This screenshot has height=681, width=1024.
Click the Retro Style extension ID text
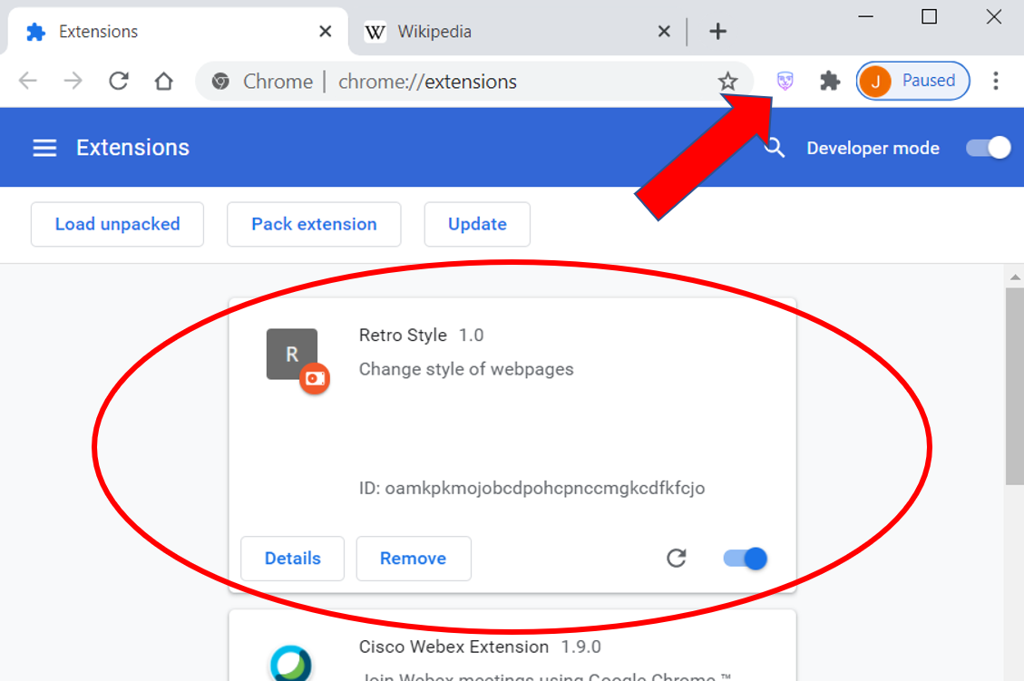(532, 488)
